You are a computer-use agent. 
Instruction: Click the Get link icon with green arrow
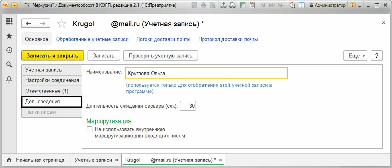(x=223, y=5)
